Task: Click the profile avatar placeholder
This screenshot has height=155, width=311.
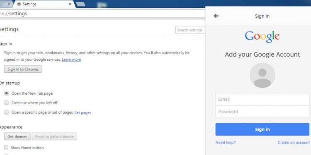Action: click(262, 75)
